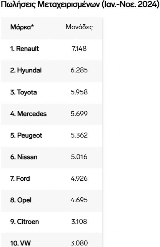Click Renault's 7.148 units value

(79, 49)
